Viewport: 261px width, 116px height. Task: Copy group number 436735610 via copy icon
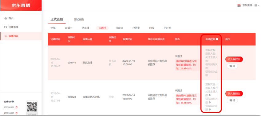[x=17, y=113]
